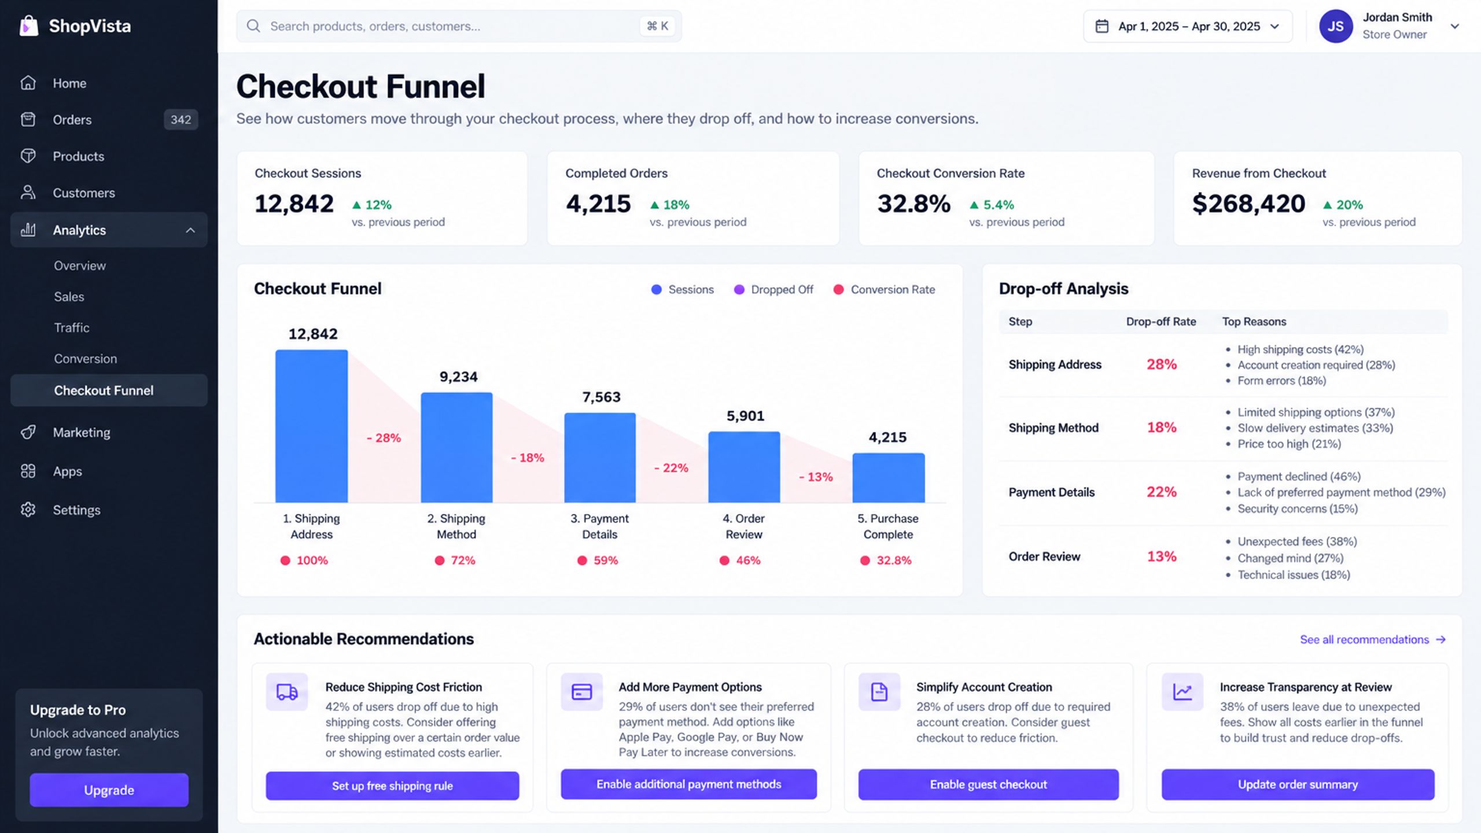Click the Order Review 13% drop-off rate
This screenshot has width=1481, height=833.
1162,556
